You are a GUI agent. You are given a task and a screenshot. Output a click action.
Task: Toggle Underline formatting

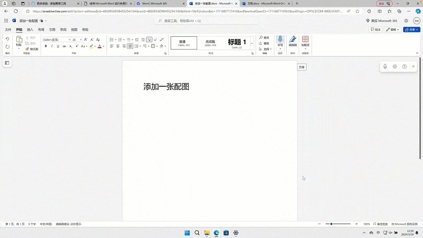coord(57,46)
